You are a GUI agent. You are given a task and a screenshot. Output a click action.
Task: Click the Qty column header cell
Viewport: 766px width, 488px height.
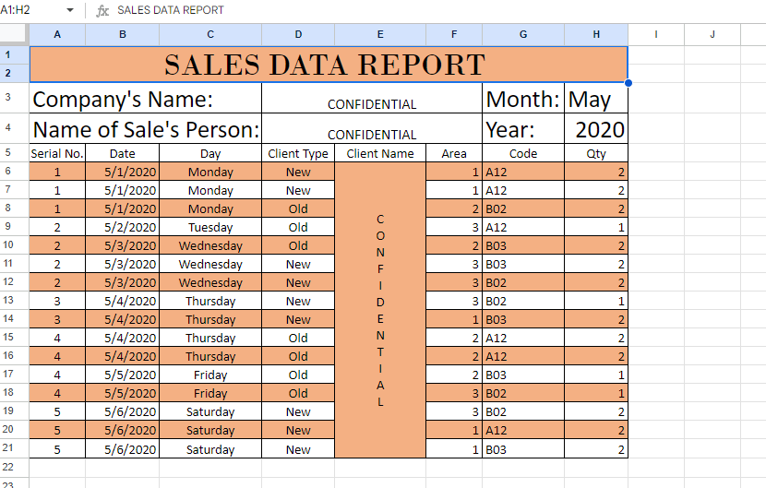point(596,154)
